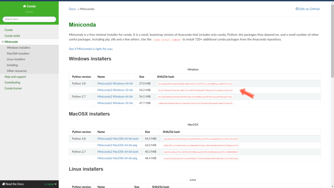The width and height of the screenshot is (334, 188).
Task: Click 'conda install command' code text
Action: (167, 40)
